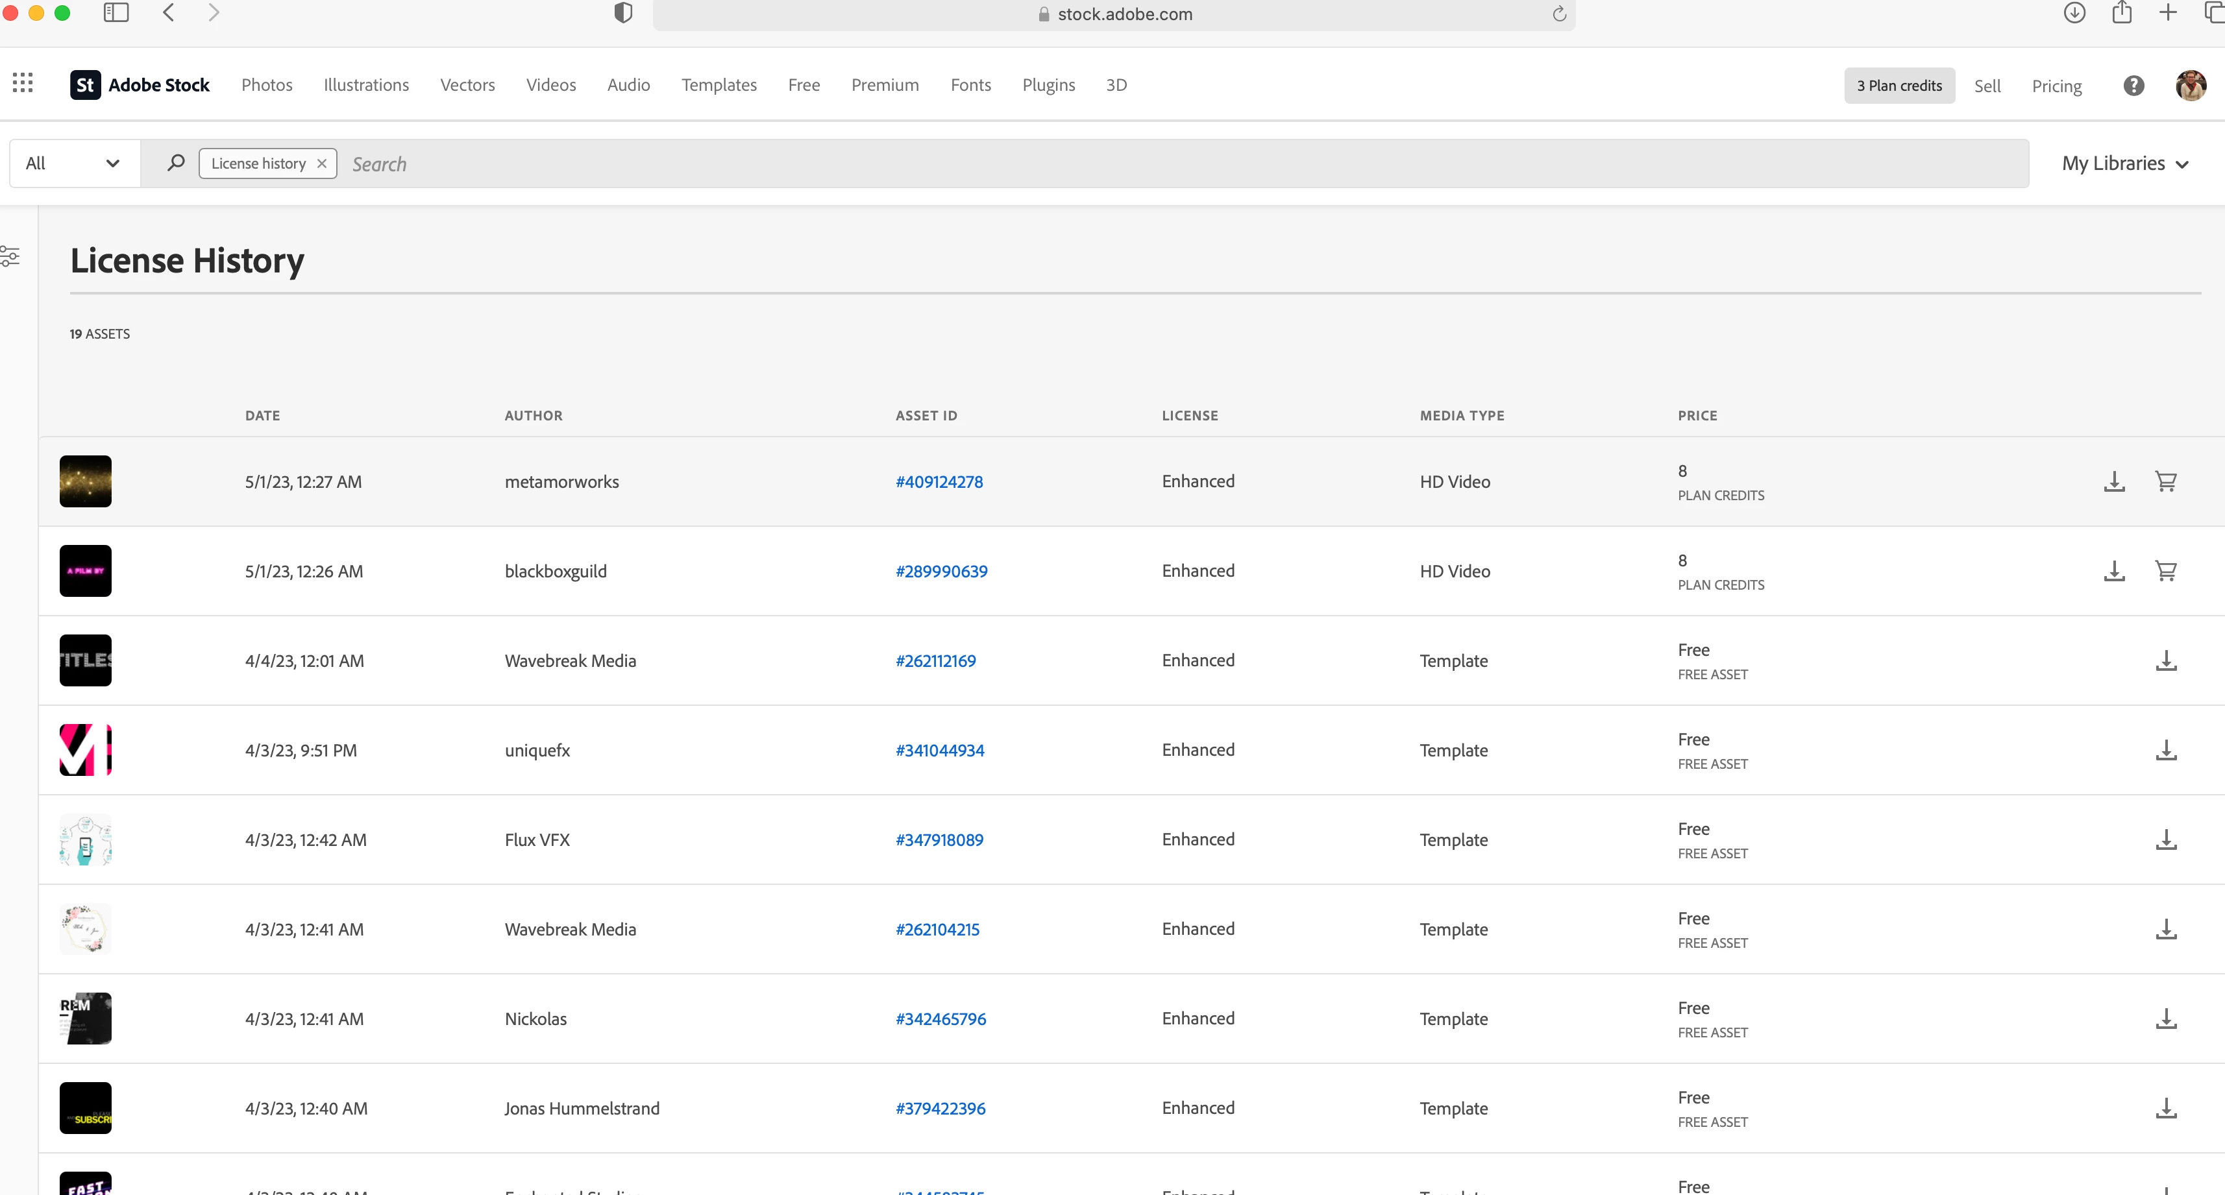Open the help question mark icon
The height and width of the screenshot is (1195, 2225).
coord(2133,86)
